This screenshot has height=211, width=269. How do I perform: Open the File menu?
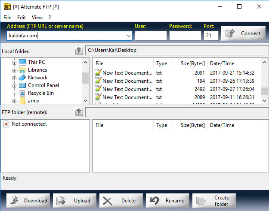pyautogui.click(x=7, y=18)
